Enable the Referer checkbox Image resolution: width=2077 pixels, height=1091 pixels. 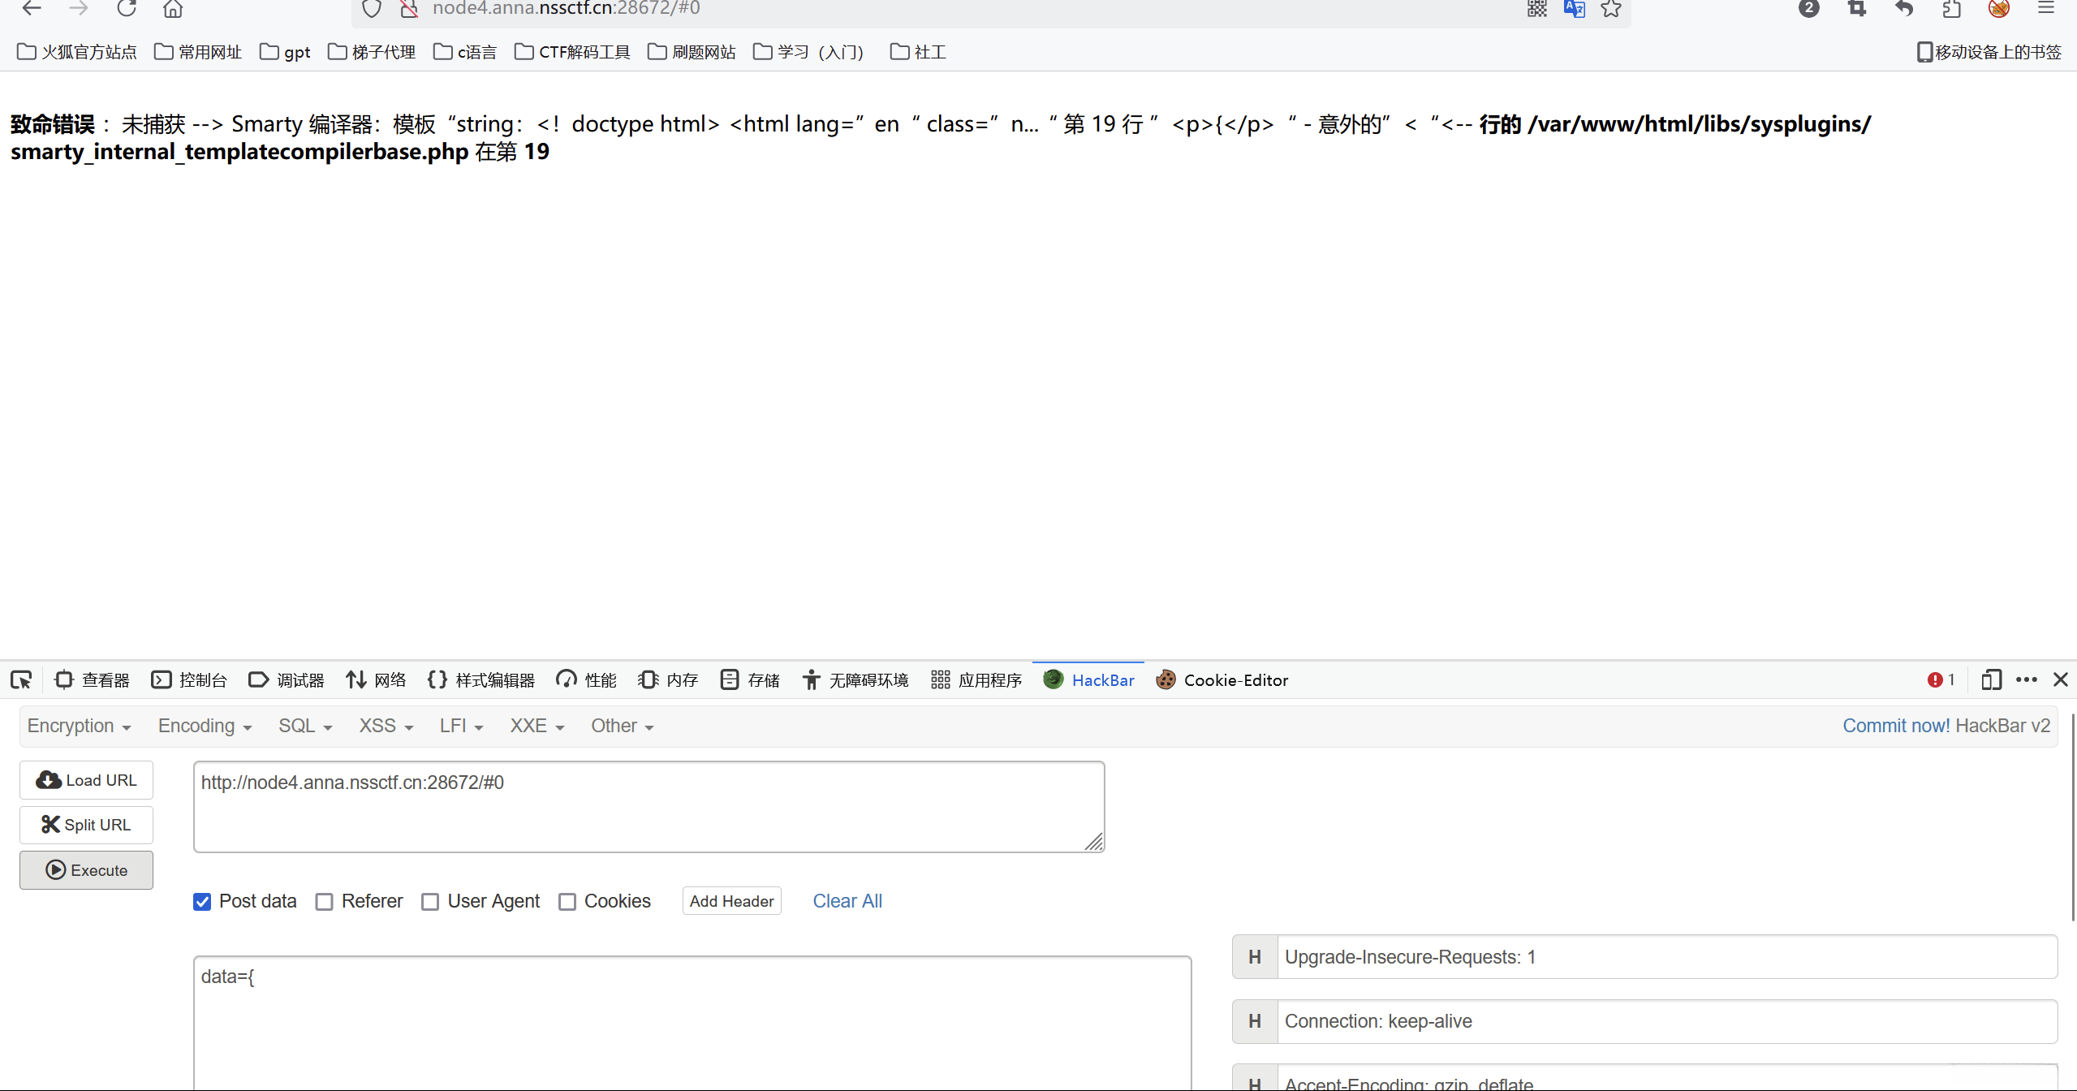click(x=325, y=902)
